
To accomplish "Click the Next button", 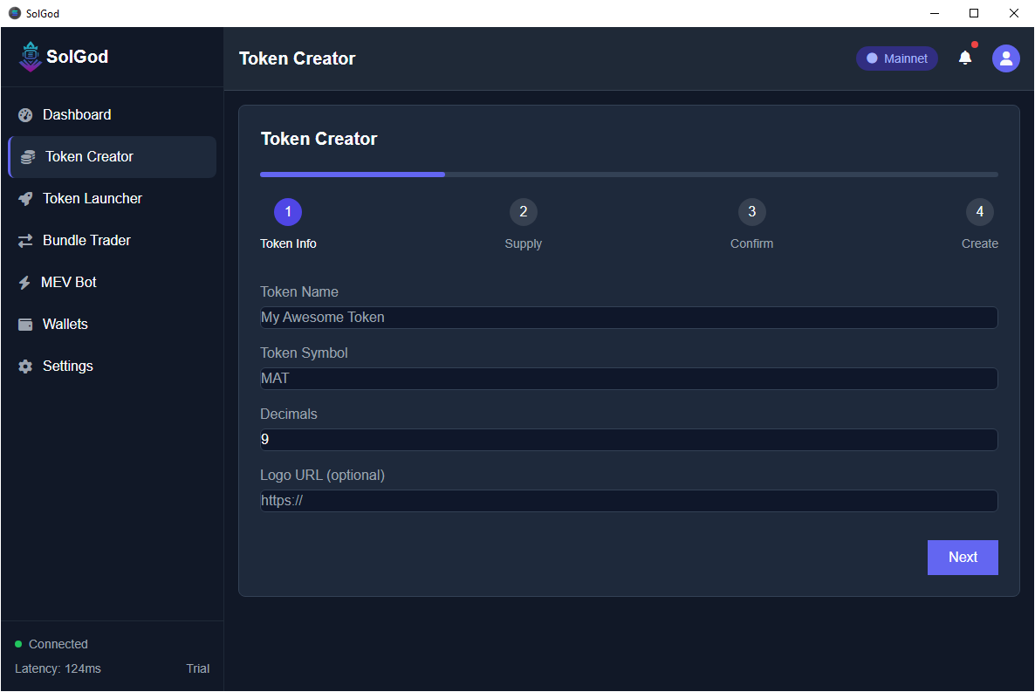I will pos(962,557).
